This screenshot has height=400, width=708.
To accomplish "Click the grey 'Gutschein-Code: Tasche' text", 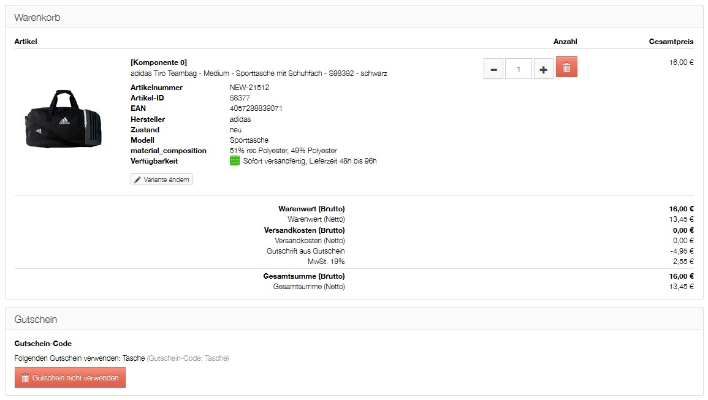I will [x=188, y=358].
